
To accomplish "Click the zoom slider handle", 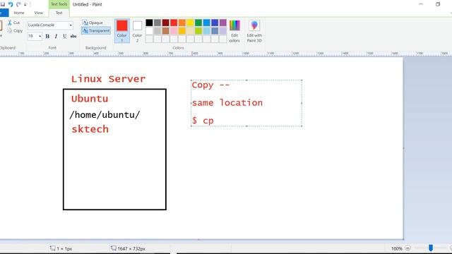I will click(431, 248).
